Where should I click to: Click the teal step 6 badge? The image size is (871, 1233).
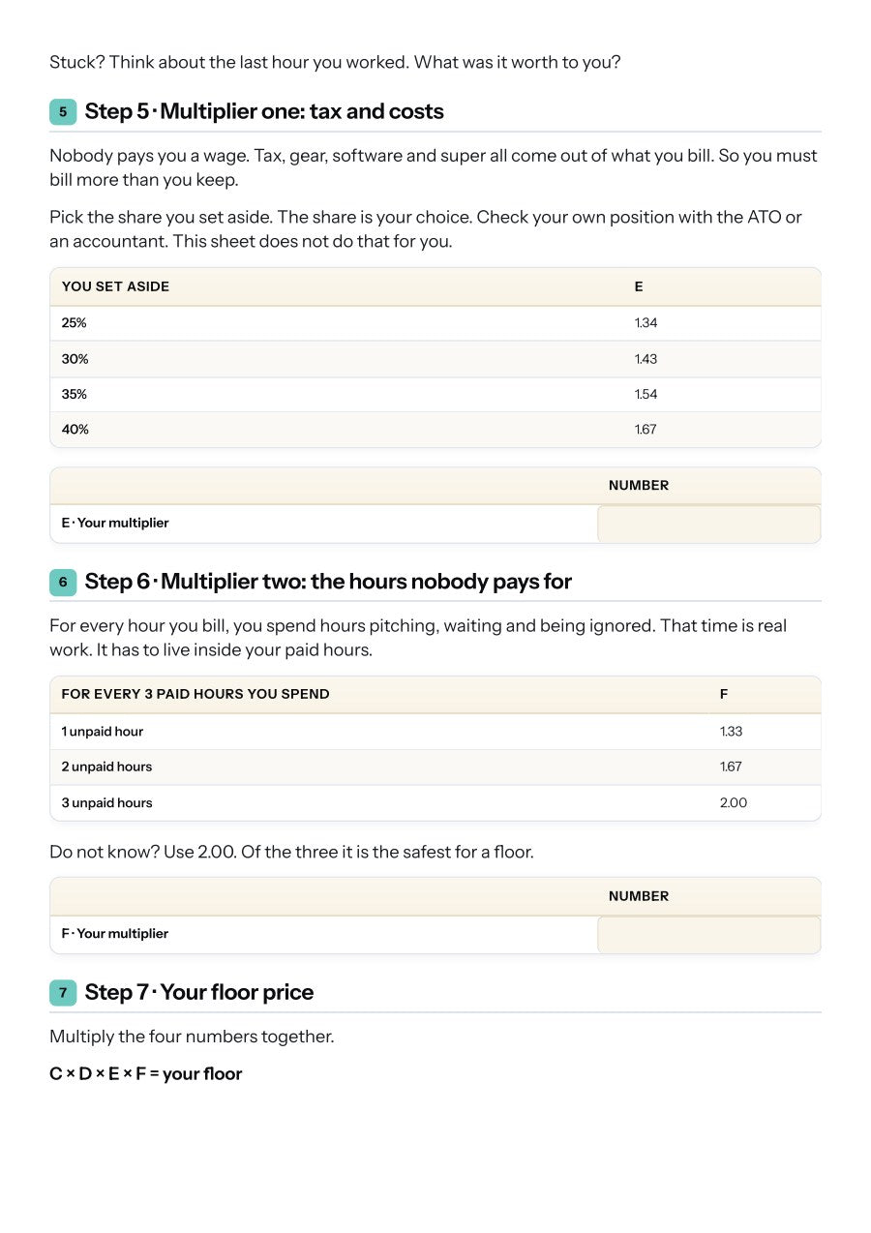pos(63,583)
